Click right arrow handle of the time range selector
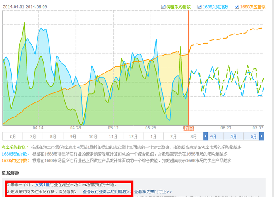This screenshot has width=274, height=197. click(x=262, y=136)
